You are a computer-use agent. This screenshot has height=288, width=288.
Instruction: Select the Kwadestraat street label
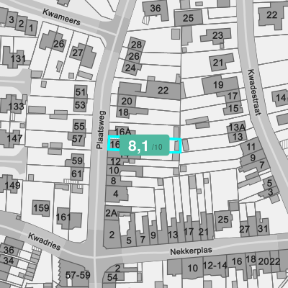(x=254, y=92)
